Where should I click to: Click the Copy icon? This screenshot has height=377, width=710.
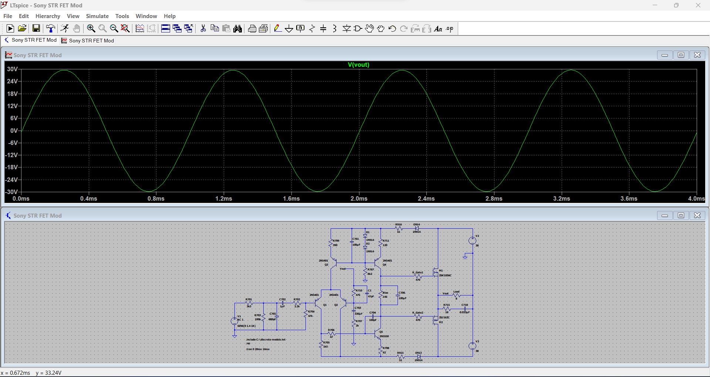pos(214,28)
